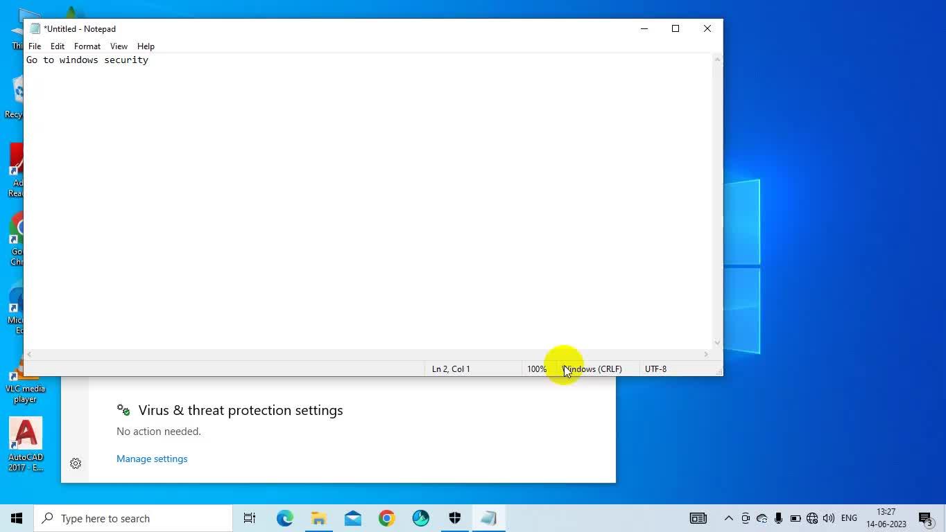The width and height of the screenshot is (946, 532).
Task: Open the notification center icon
Action: point(925,518)
